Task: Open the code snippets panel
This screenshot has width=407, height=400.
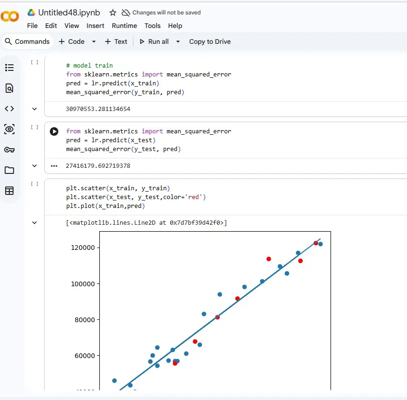Action: click(x=10, y=109)
